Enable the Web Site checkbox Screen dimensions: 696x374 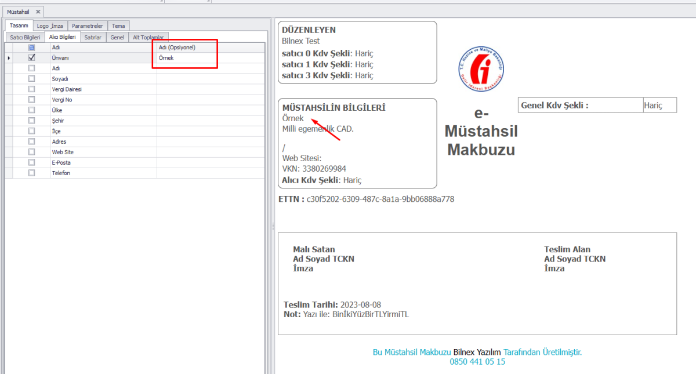(32, 152)
